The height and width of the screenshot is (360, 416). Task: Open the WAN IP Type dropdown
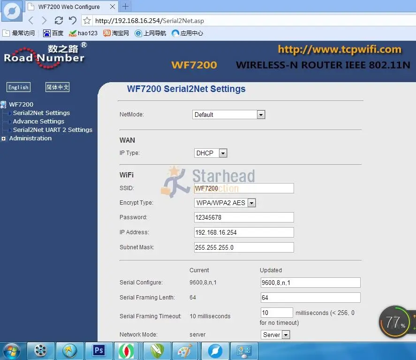(x=211, y=153)
